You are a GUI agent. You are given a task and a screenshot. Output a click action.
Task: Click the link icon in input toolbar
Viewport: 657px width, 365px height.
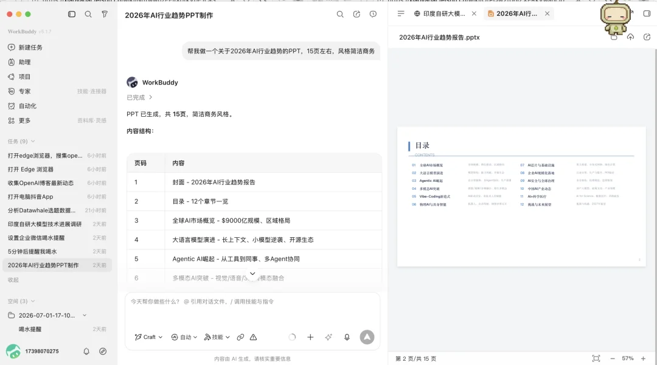(240, 338)
